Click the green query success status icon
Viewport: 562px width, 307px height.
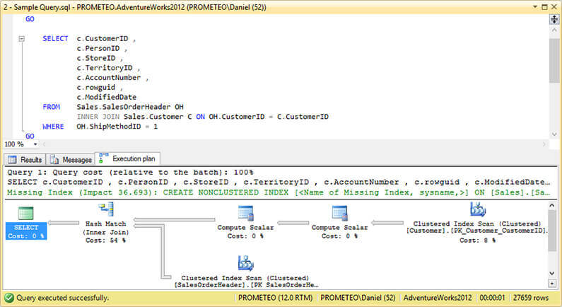[x=8, y=298]
